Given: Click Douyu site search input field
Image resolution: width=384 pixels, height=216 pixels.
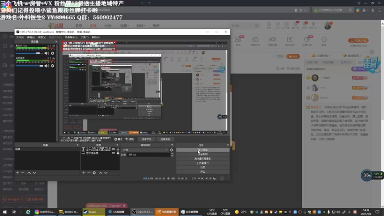Looking at the screenshot, I should click(242, 25).
